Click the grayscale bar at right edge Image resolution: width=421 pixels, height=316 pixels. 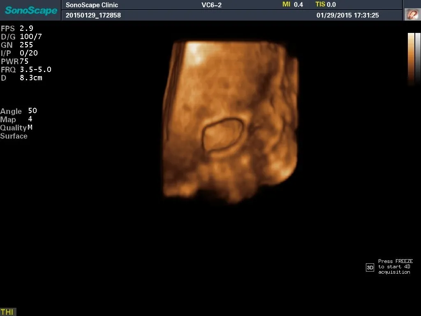418,58
